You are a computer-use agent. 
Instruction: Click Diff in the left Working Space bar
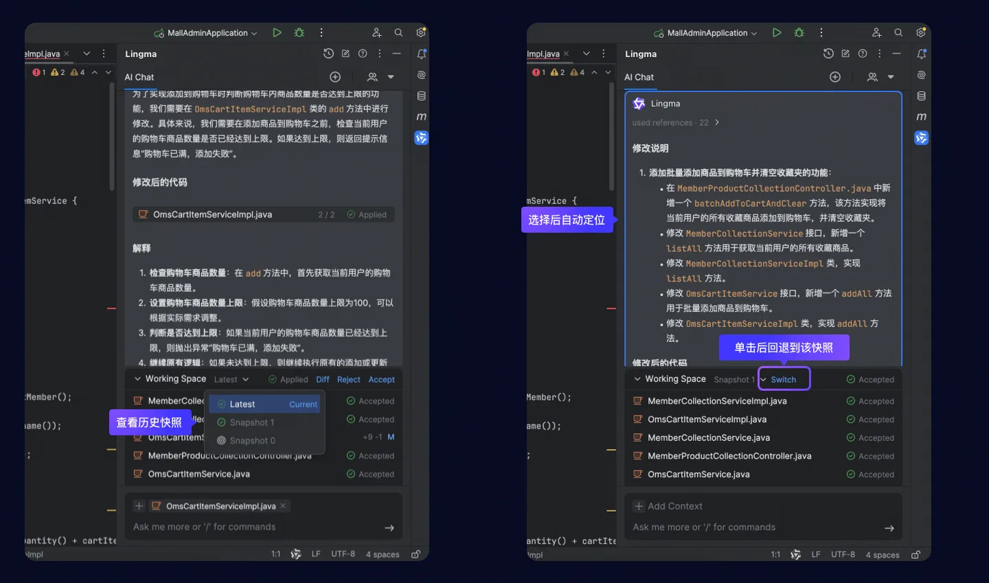point(323,380)
